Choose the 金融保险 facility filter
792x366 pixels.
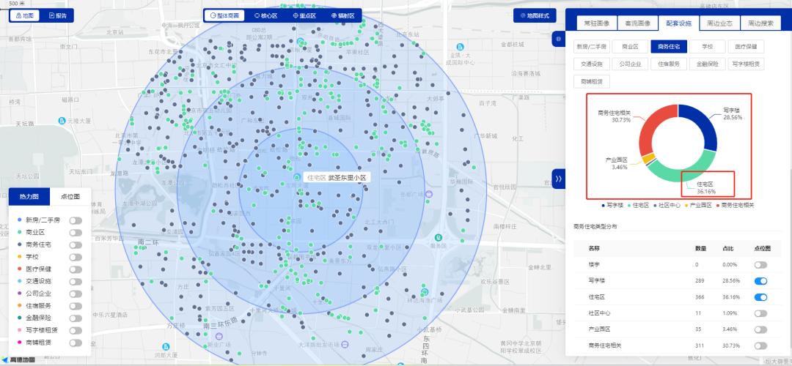707,64
